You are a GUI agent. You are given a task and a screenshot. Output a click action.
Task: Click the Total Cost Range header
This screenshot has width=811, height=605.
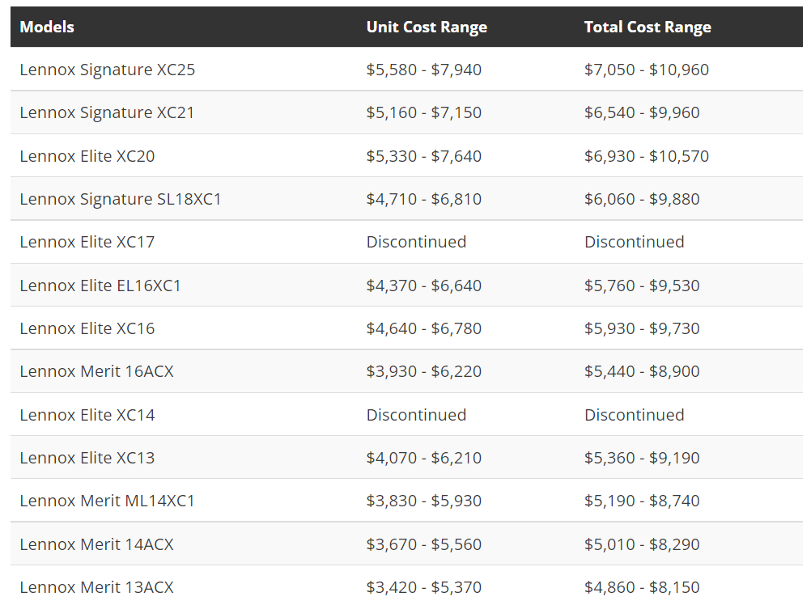pyautogui.click(x=648, y=27)
